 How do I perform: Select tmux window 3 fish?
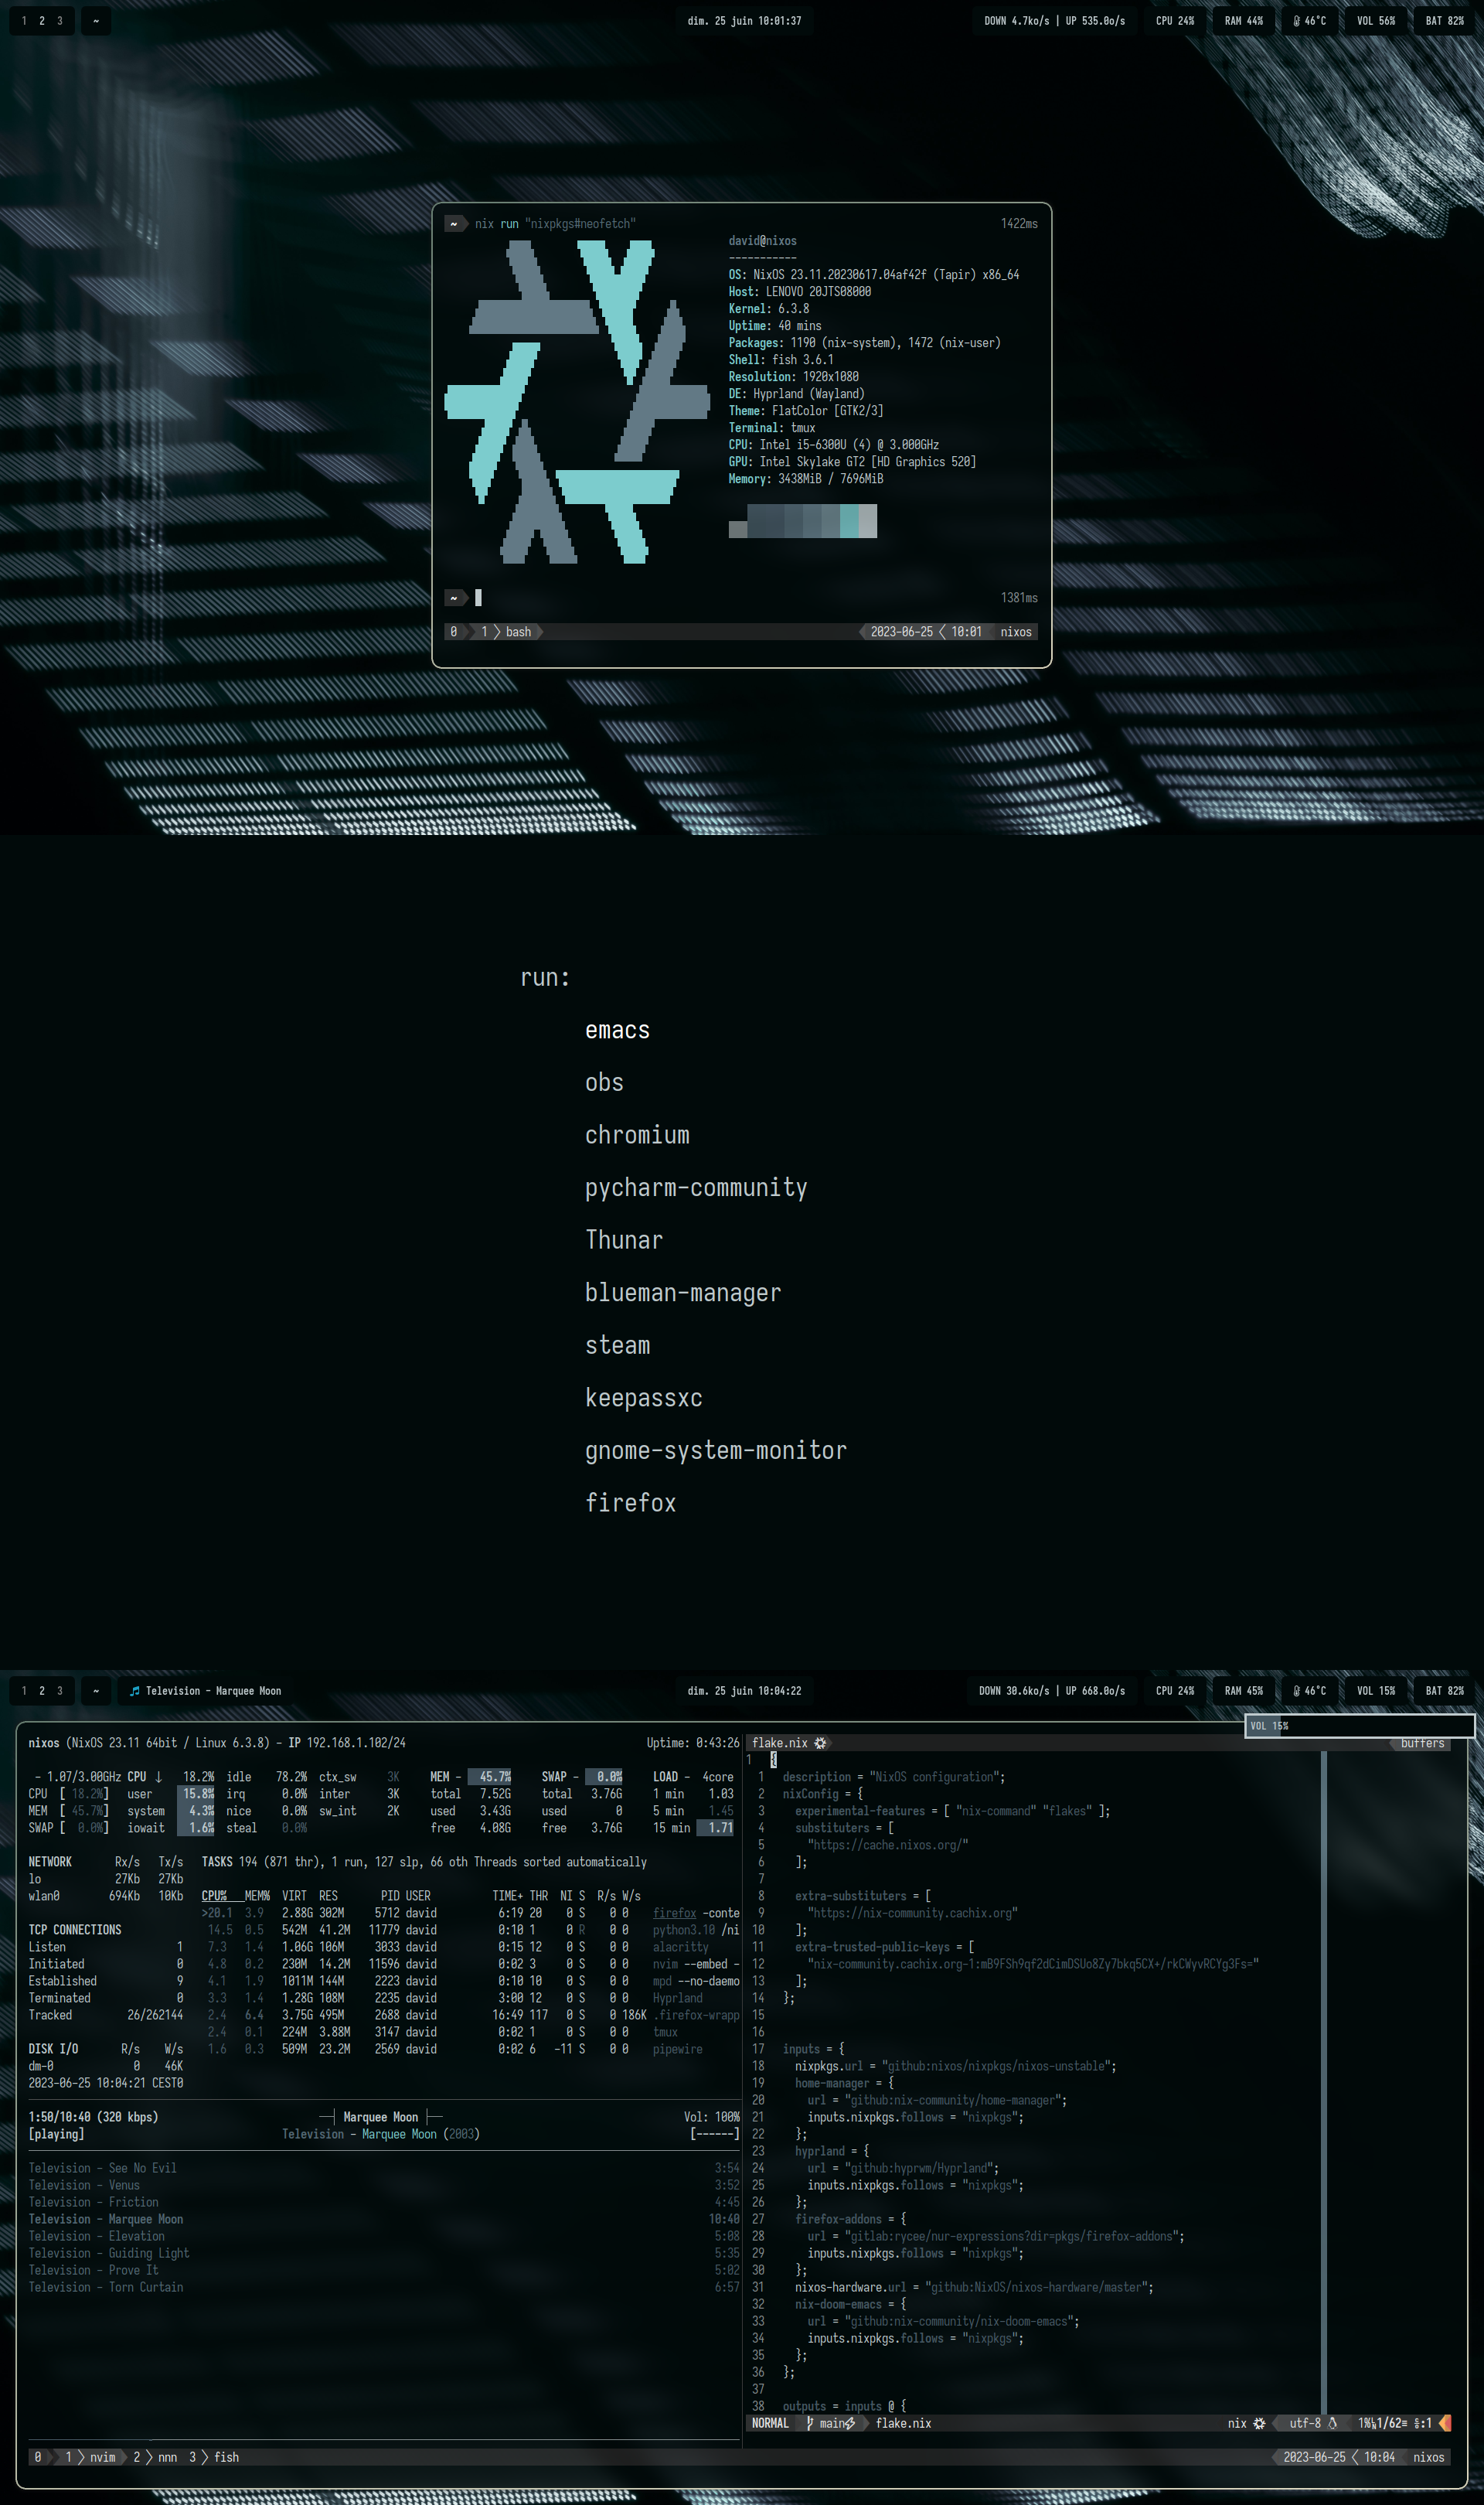tap(214, 2457)
